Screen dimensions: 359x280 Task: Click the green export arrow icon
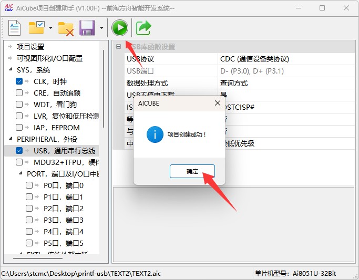tap(143, 28)
